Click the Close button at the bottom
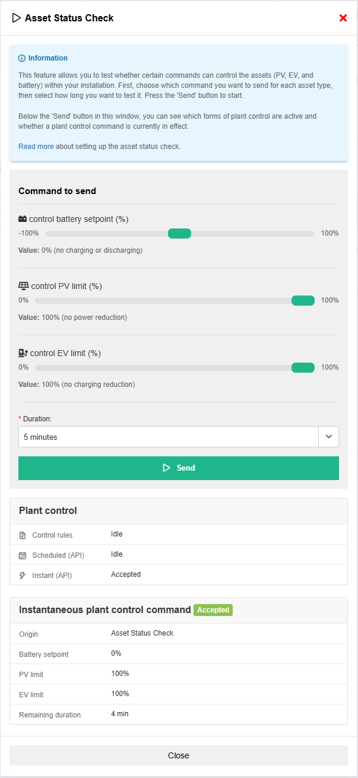 (x=179, y=755)
